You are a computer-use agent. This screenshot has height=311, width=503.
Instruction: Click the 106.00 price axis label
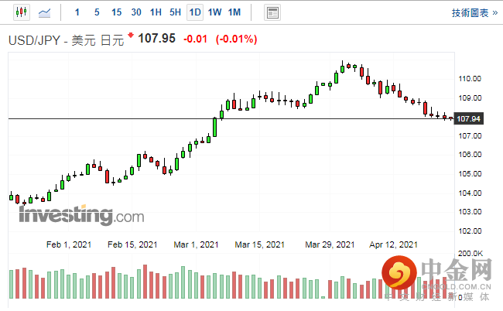[470, 155]
